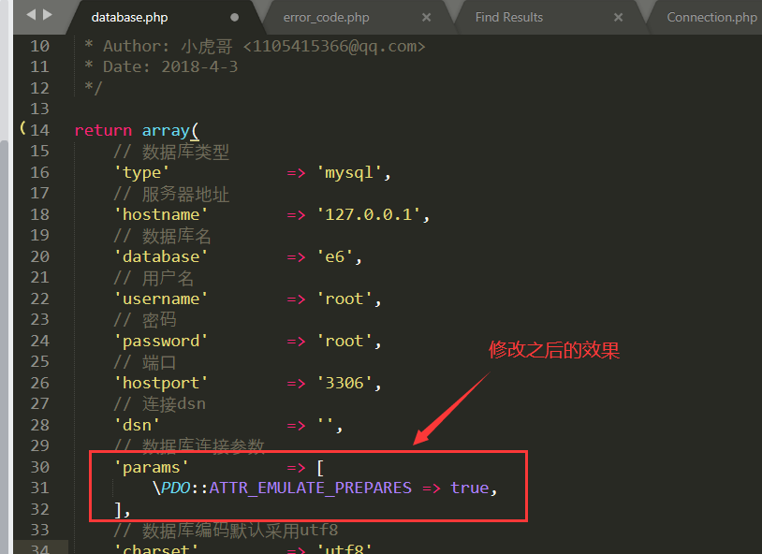This screenshot has width=762, height=554.
Task: Click the 'params' key
Action: tap(151, 468)
